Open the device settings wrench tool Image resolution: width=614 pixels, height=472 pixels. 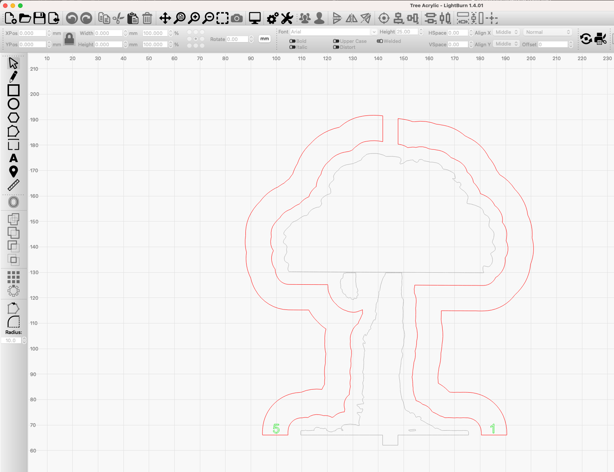point(287,18)
